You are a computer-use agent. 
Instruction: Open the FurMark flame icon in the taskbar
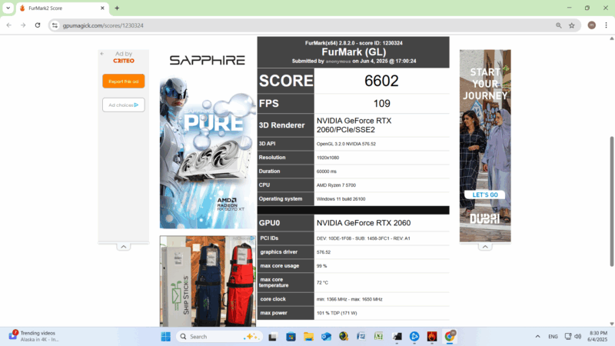[x=432, y=337]
